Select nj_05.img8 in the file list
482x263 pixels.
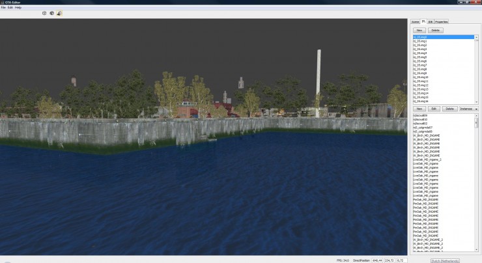(x=444, y=69)
